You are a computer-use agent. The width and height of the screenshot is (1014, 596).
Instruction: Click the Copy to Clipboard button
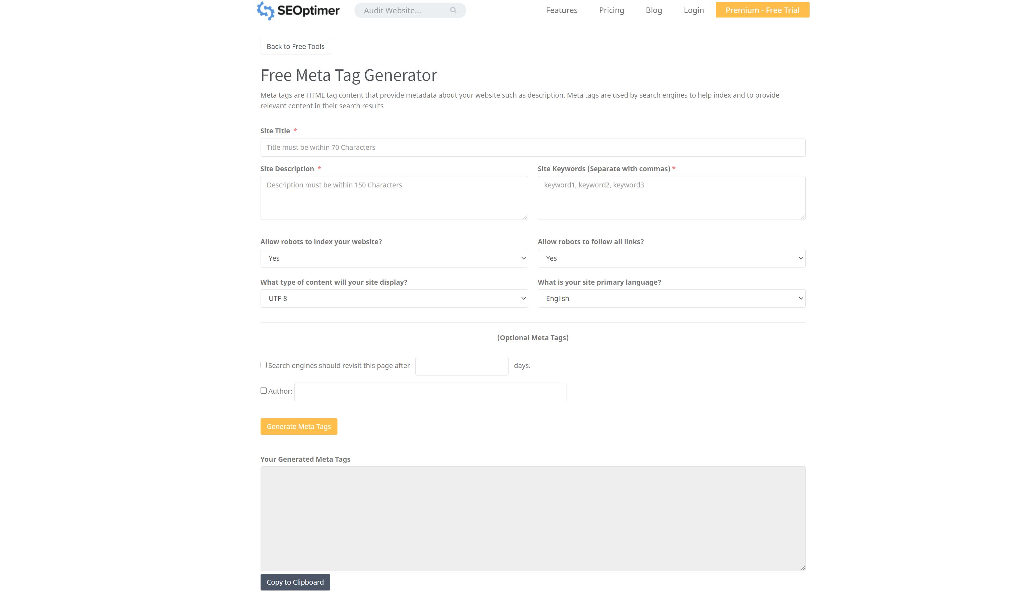295,582
